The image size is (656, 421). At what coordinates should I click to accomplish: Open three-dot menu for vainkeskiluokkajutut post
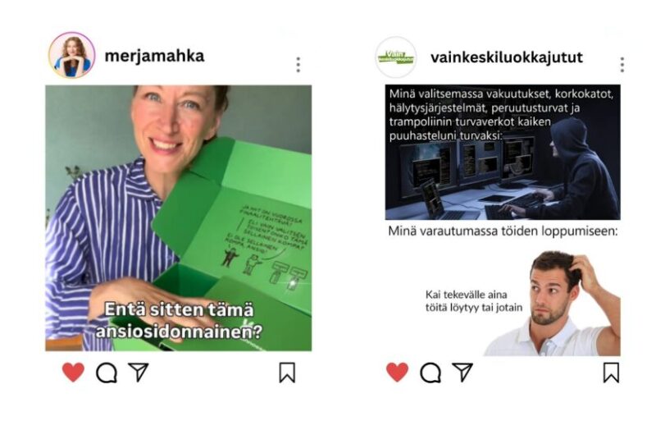[622, 65]
